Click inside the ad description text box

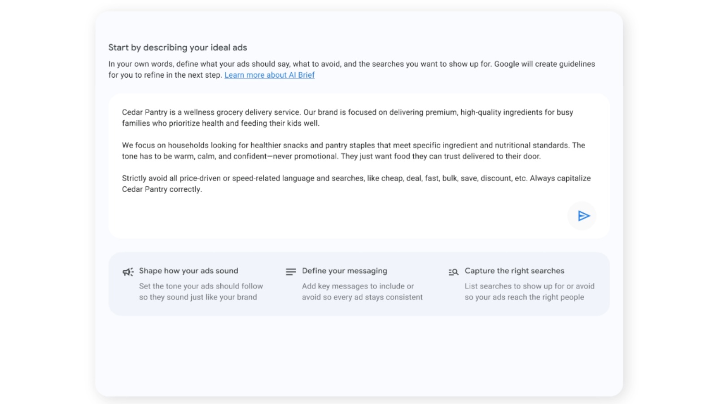click(359, 166)
